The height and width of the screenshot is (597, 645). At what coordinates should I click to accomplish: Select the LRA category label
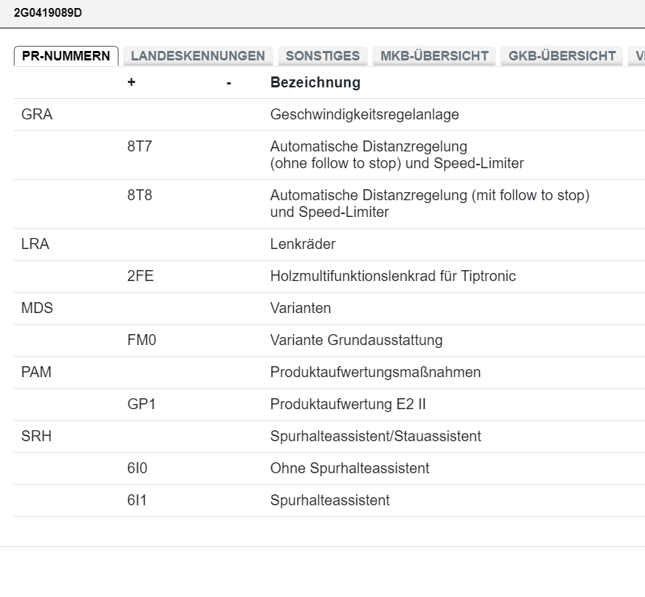point(36,244)
